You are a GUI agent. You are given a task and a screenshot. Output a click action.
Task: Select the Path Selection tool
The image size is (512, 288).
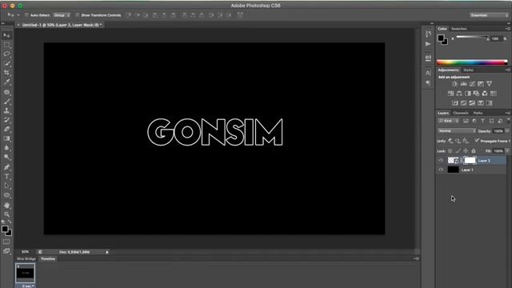pos(6,186)
